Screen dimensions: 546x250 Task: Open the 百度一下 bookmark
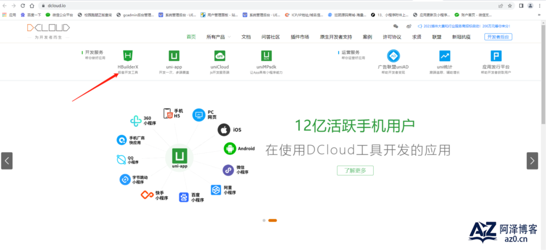click(x=31, y=15)
